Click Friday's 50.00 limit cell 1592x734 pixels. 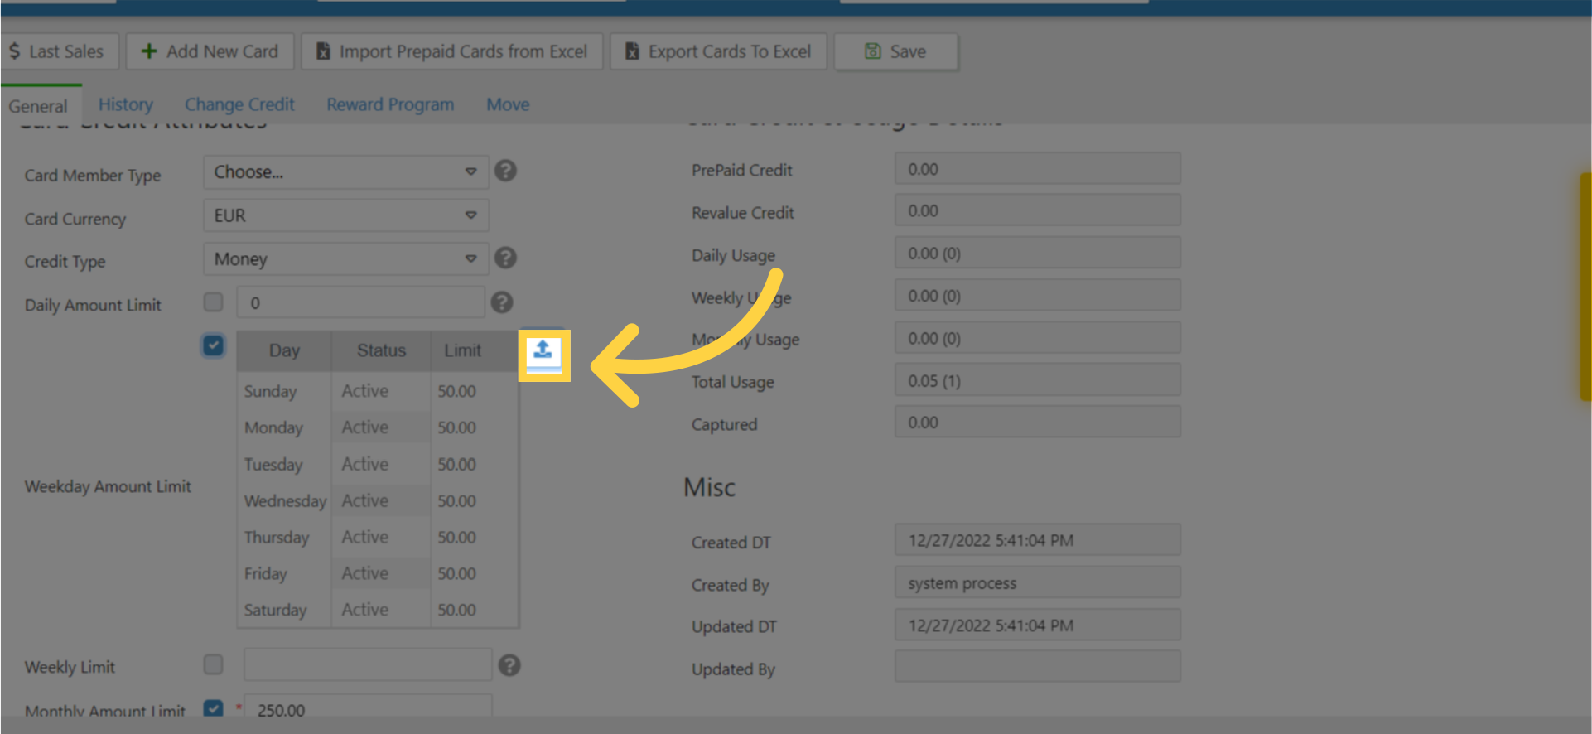click(475, 573)
